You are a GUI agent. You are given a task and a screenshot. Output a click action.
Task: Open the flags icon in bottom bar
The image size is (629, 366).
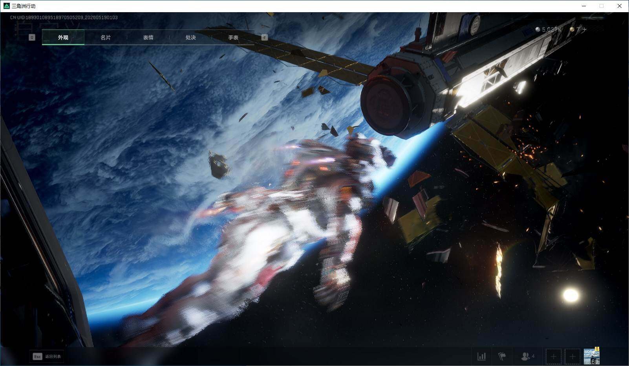[x=502, y=357]
